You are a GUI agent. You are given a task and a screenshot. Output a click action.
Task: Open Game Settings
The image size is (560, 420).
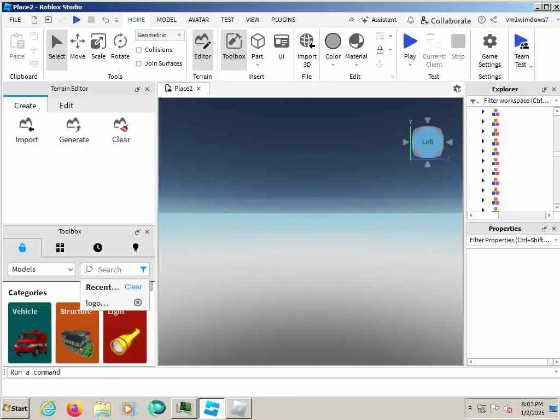[489, 50]
